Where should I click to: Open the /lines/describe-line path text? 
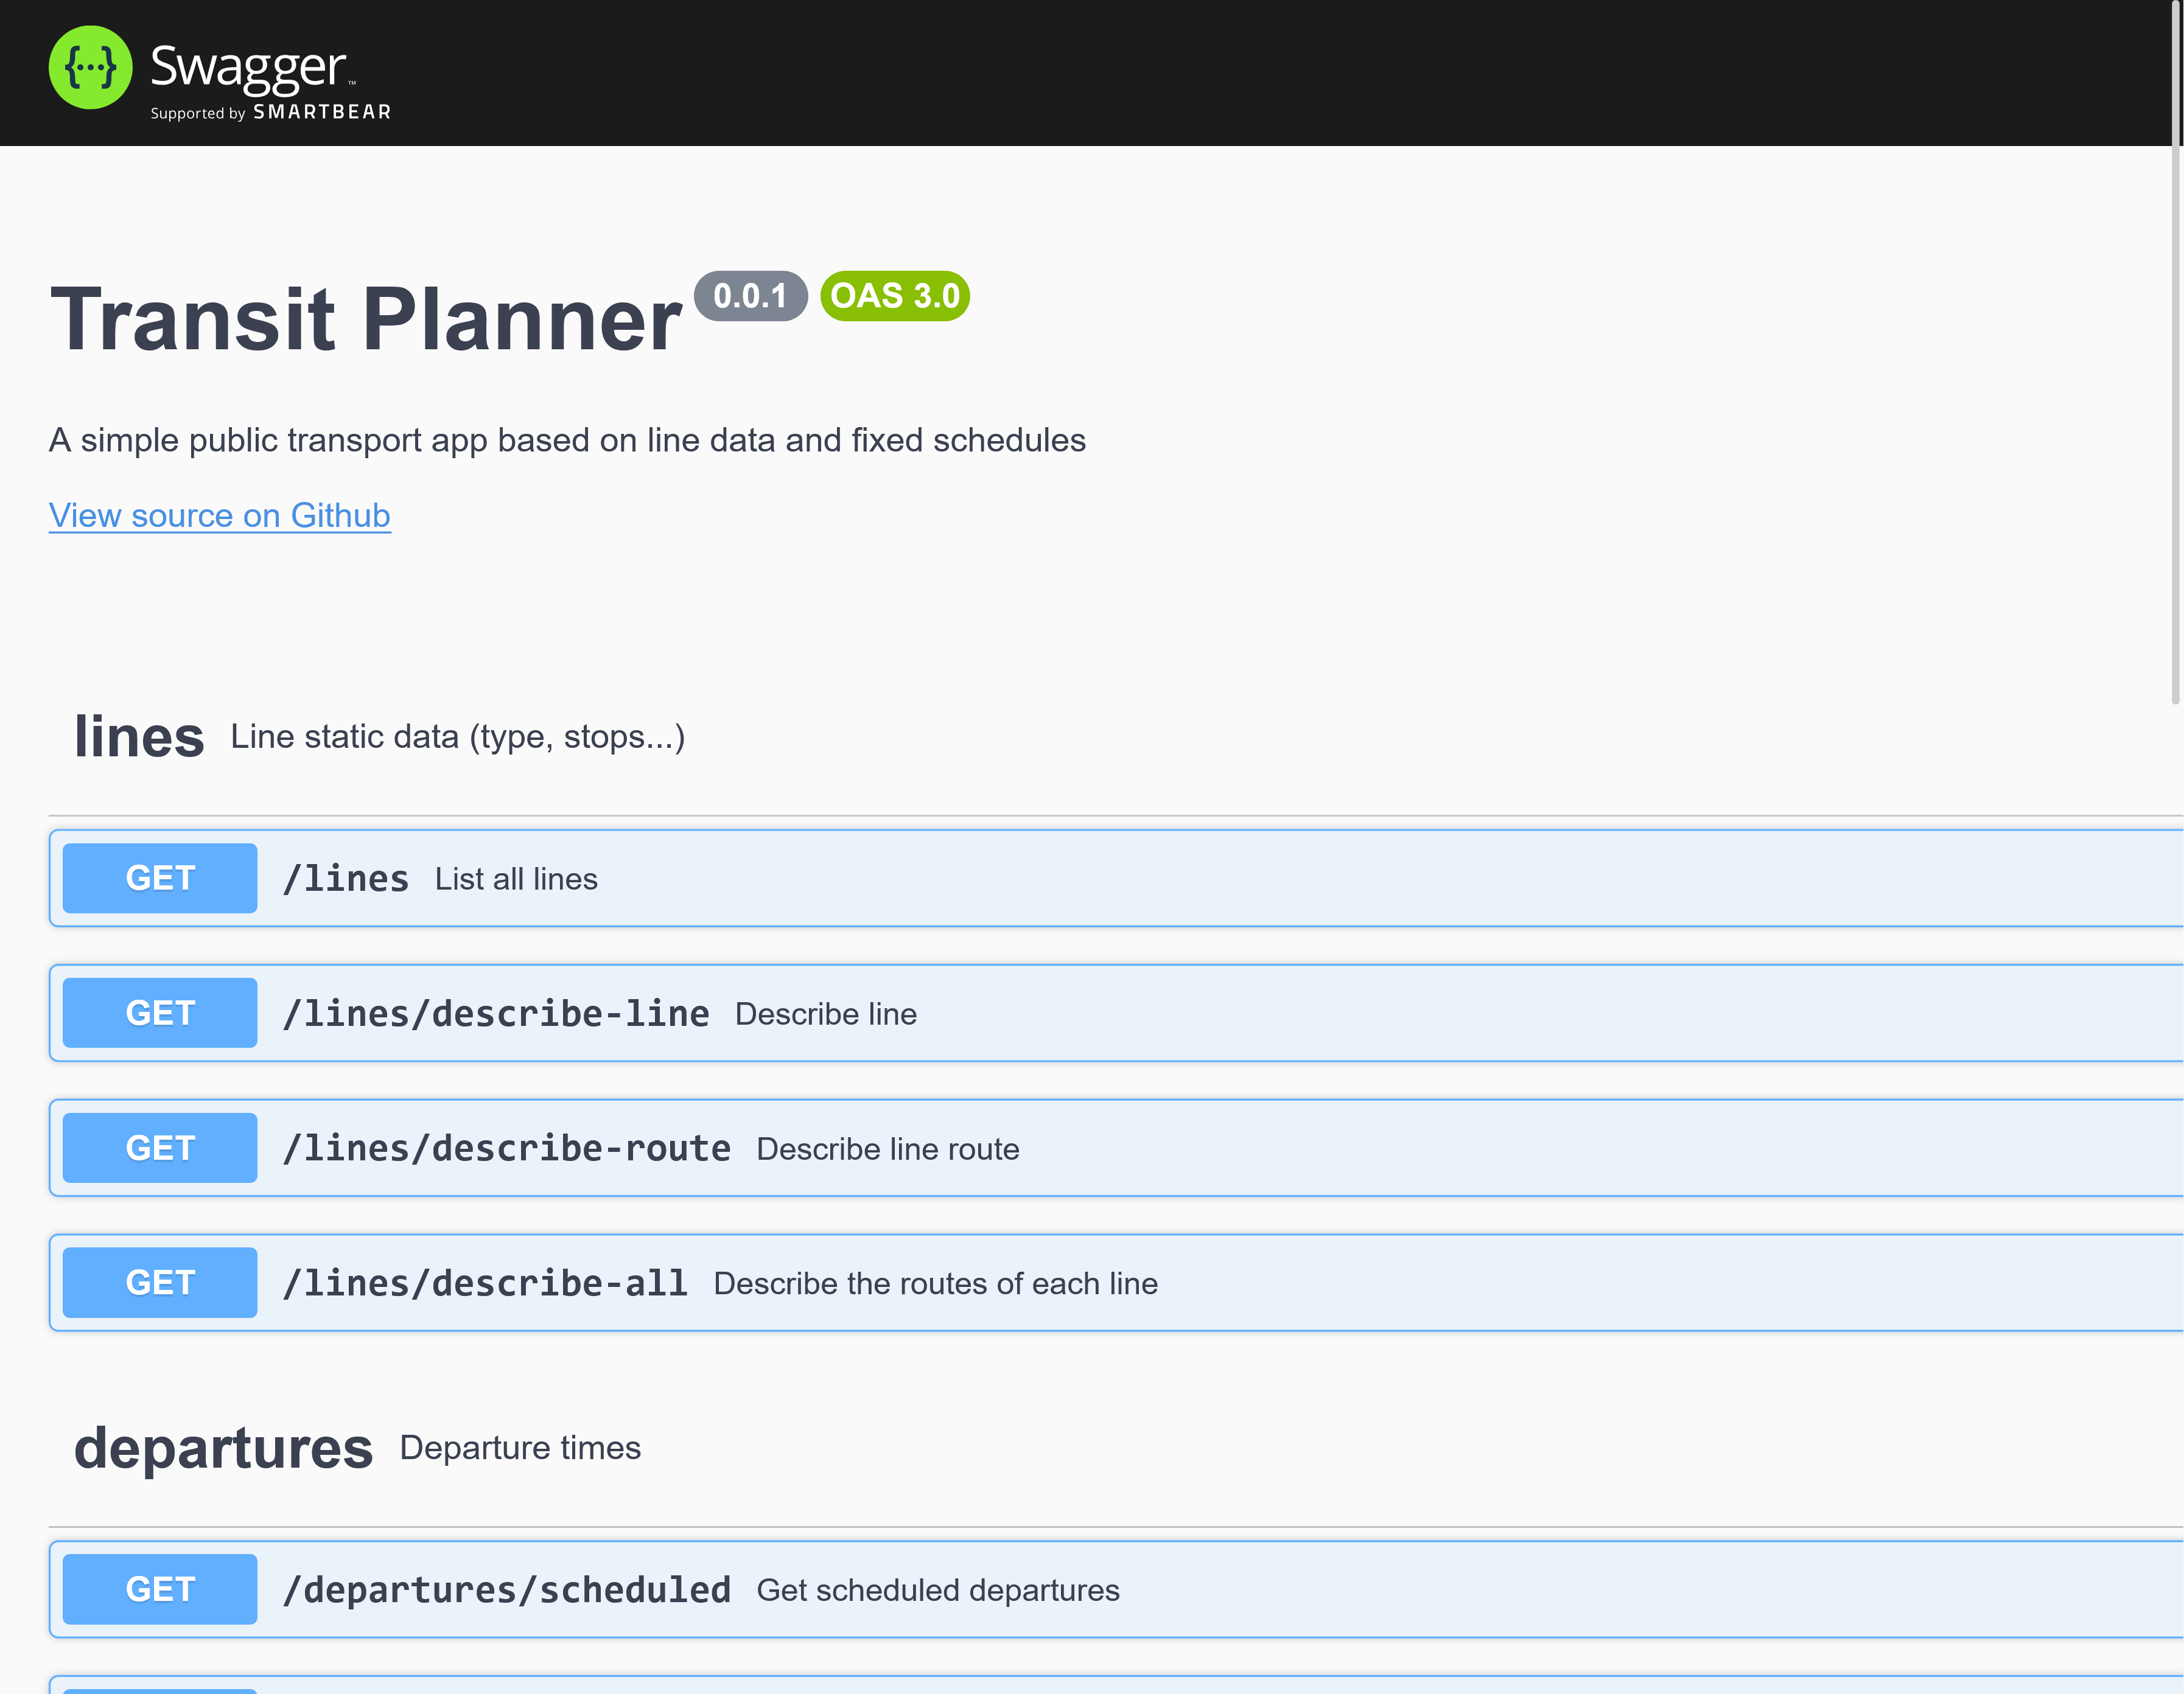(496, 1013)
